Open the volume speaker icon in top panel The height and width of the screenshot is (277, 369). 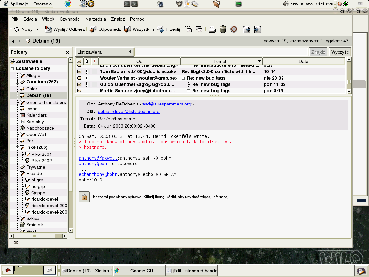click(x=286, y=4)
